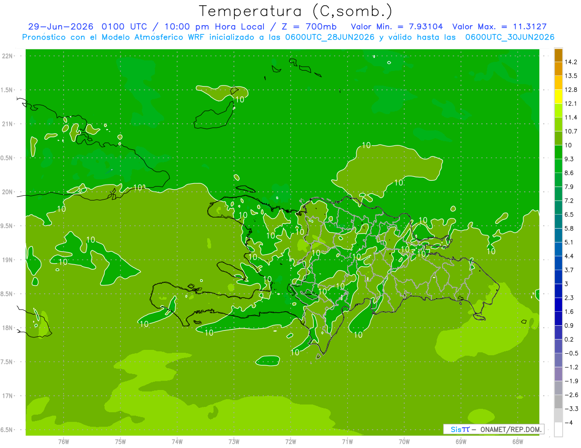Click 'Valor Max. = 11.3127' value
Screen dimensions: 581x448
pyautogui.click(x=499, y=27)
